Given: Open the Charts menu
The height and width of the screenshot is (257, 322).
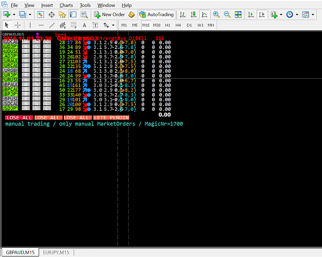Looking at the screenshot, I should tap(66, 5).
